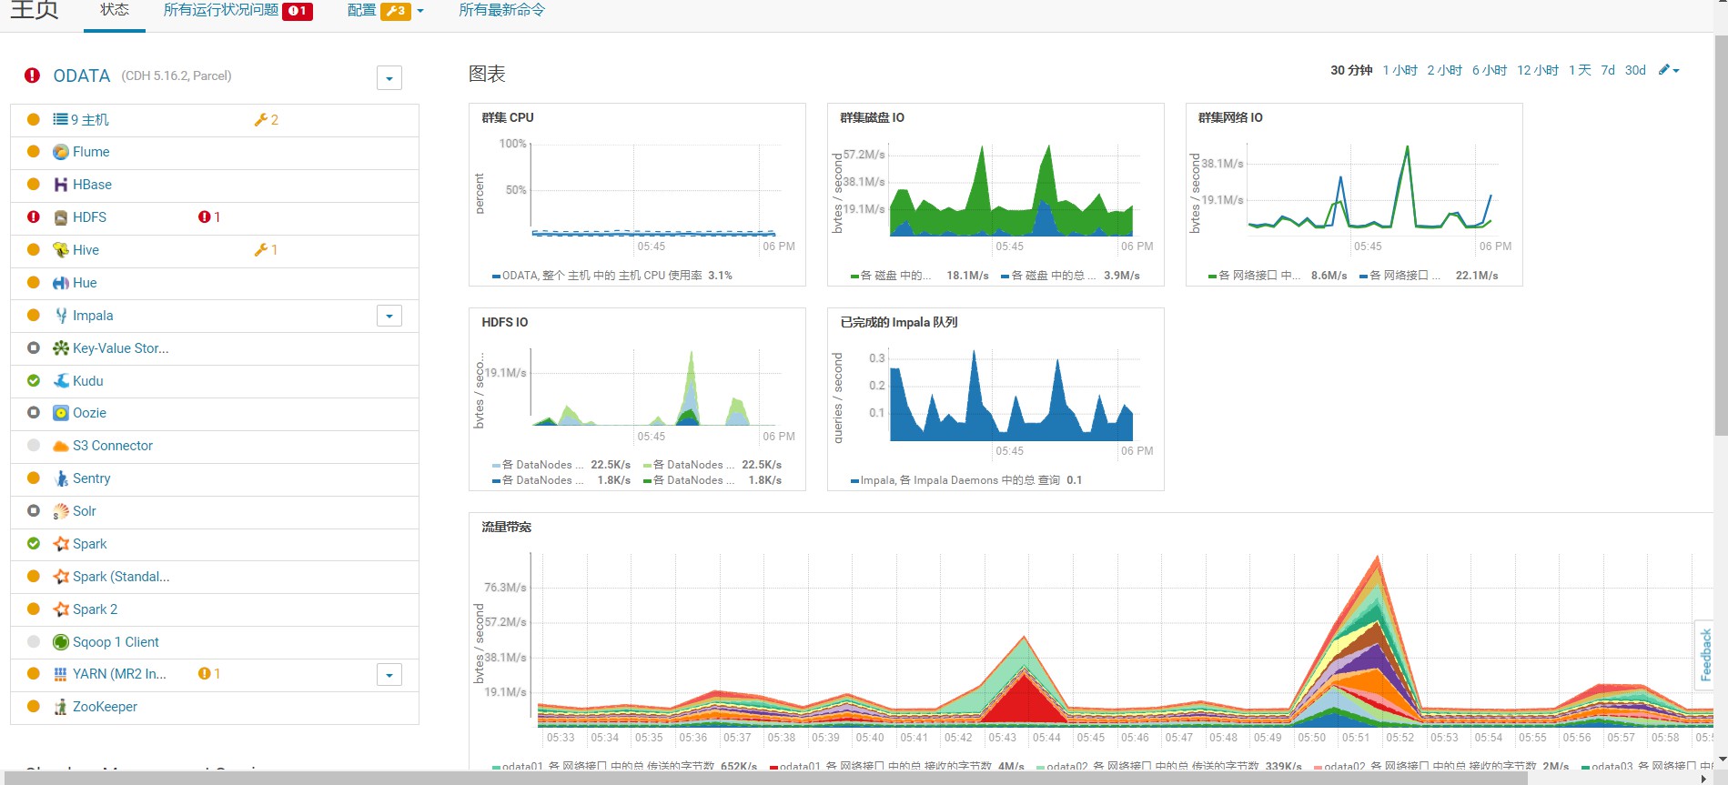Image resolution: width=1728 pixels, height=785 pixels.
Task: Click the Oozie service icon
Action: click(x=61, y=413)
